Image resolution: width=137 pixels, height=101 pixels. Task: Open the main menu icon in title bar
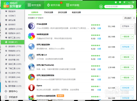[x=124, y=2]
